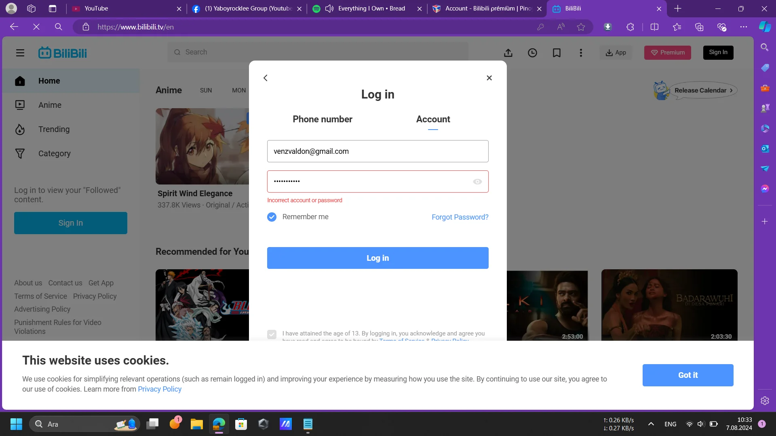Open Copilot in the browser sidebar
The width and height of the screenshot is (776, 436).
764,27
